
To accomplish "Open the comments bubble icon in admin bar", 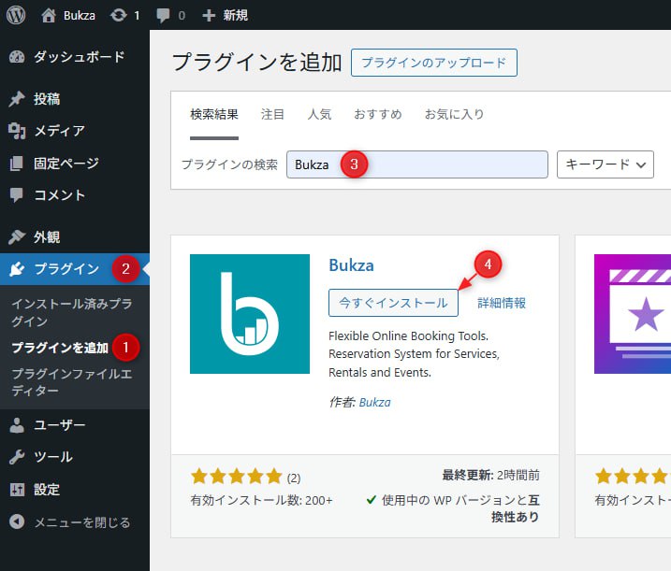I will (164, 16).
